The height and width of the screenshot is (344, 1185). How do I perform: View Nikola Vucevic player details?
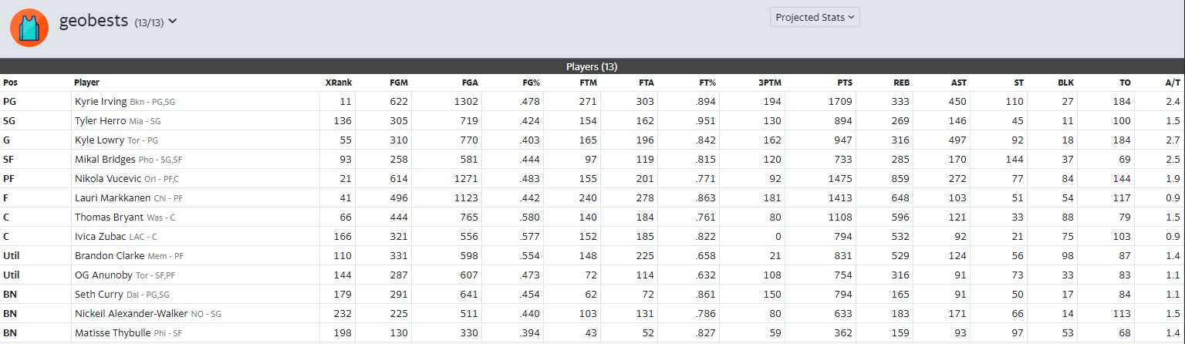click(107, 179)
